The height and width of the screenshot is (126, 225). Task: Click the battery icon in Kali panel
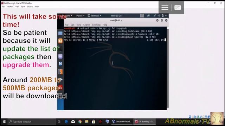tap(162, 15)
